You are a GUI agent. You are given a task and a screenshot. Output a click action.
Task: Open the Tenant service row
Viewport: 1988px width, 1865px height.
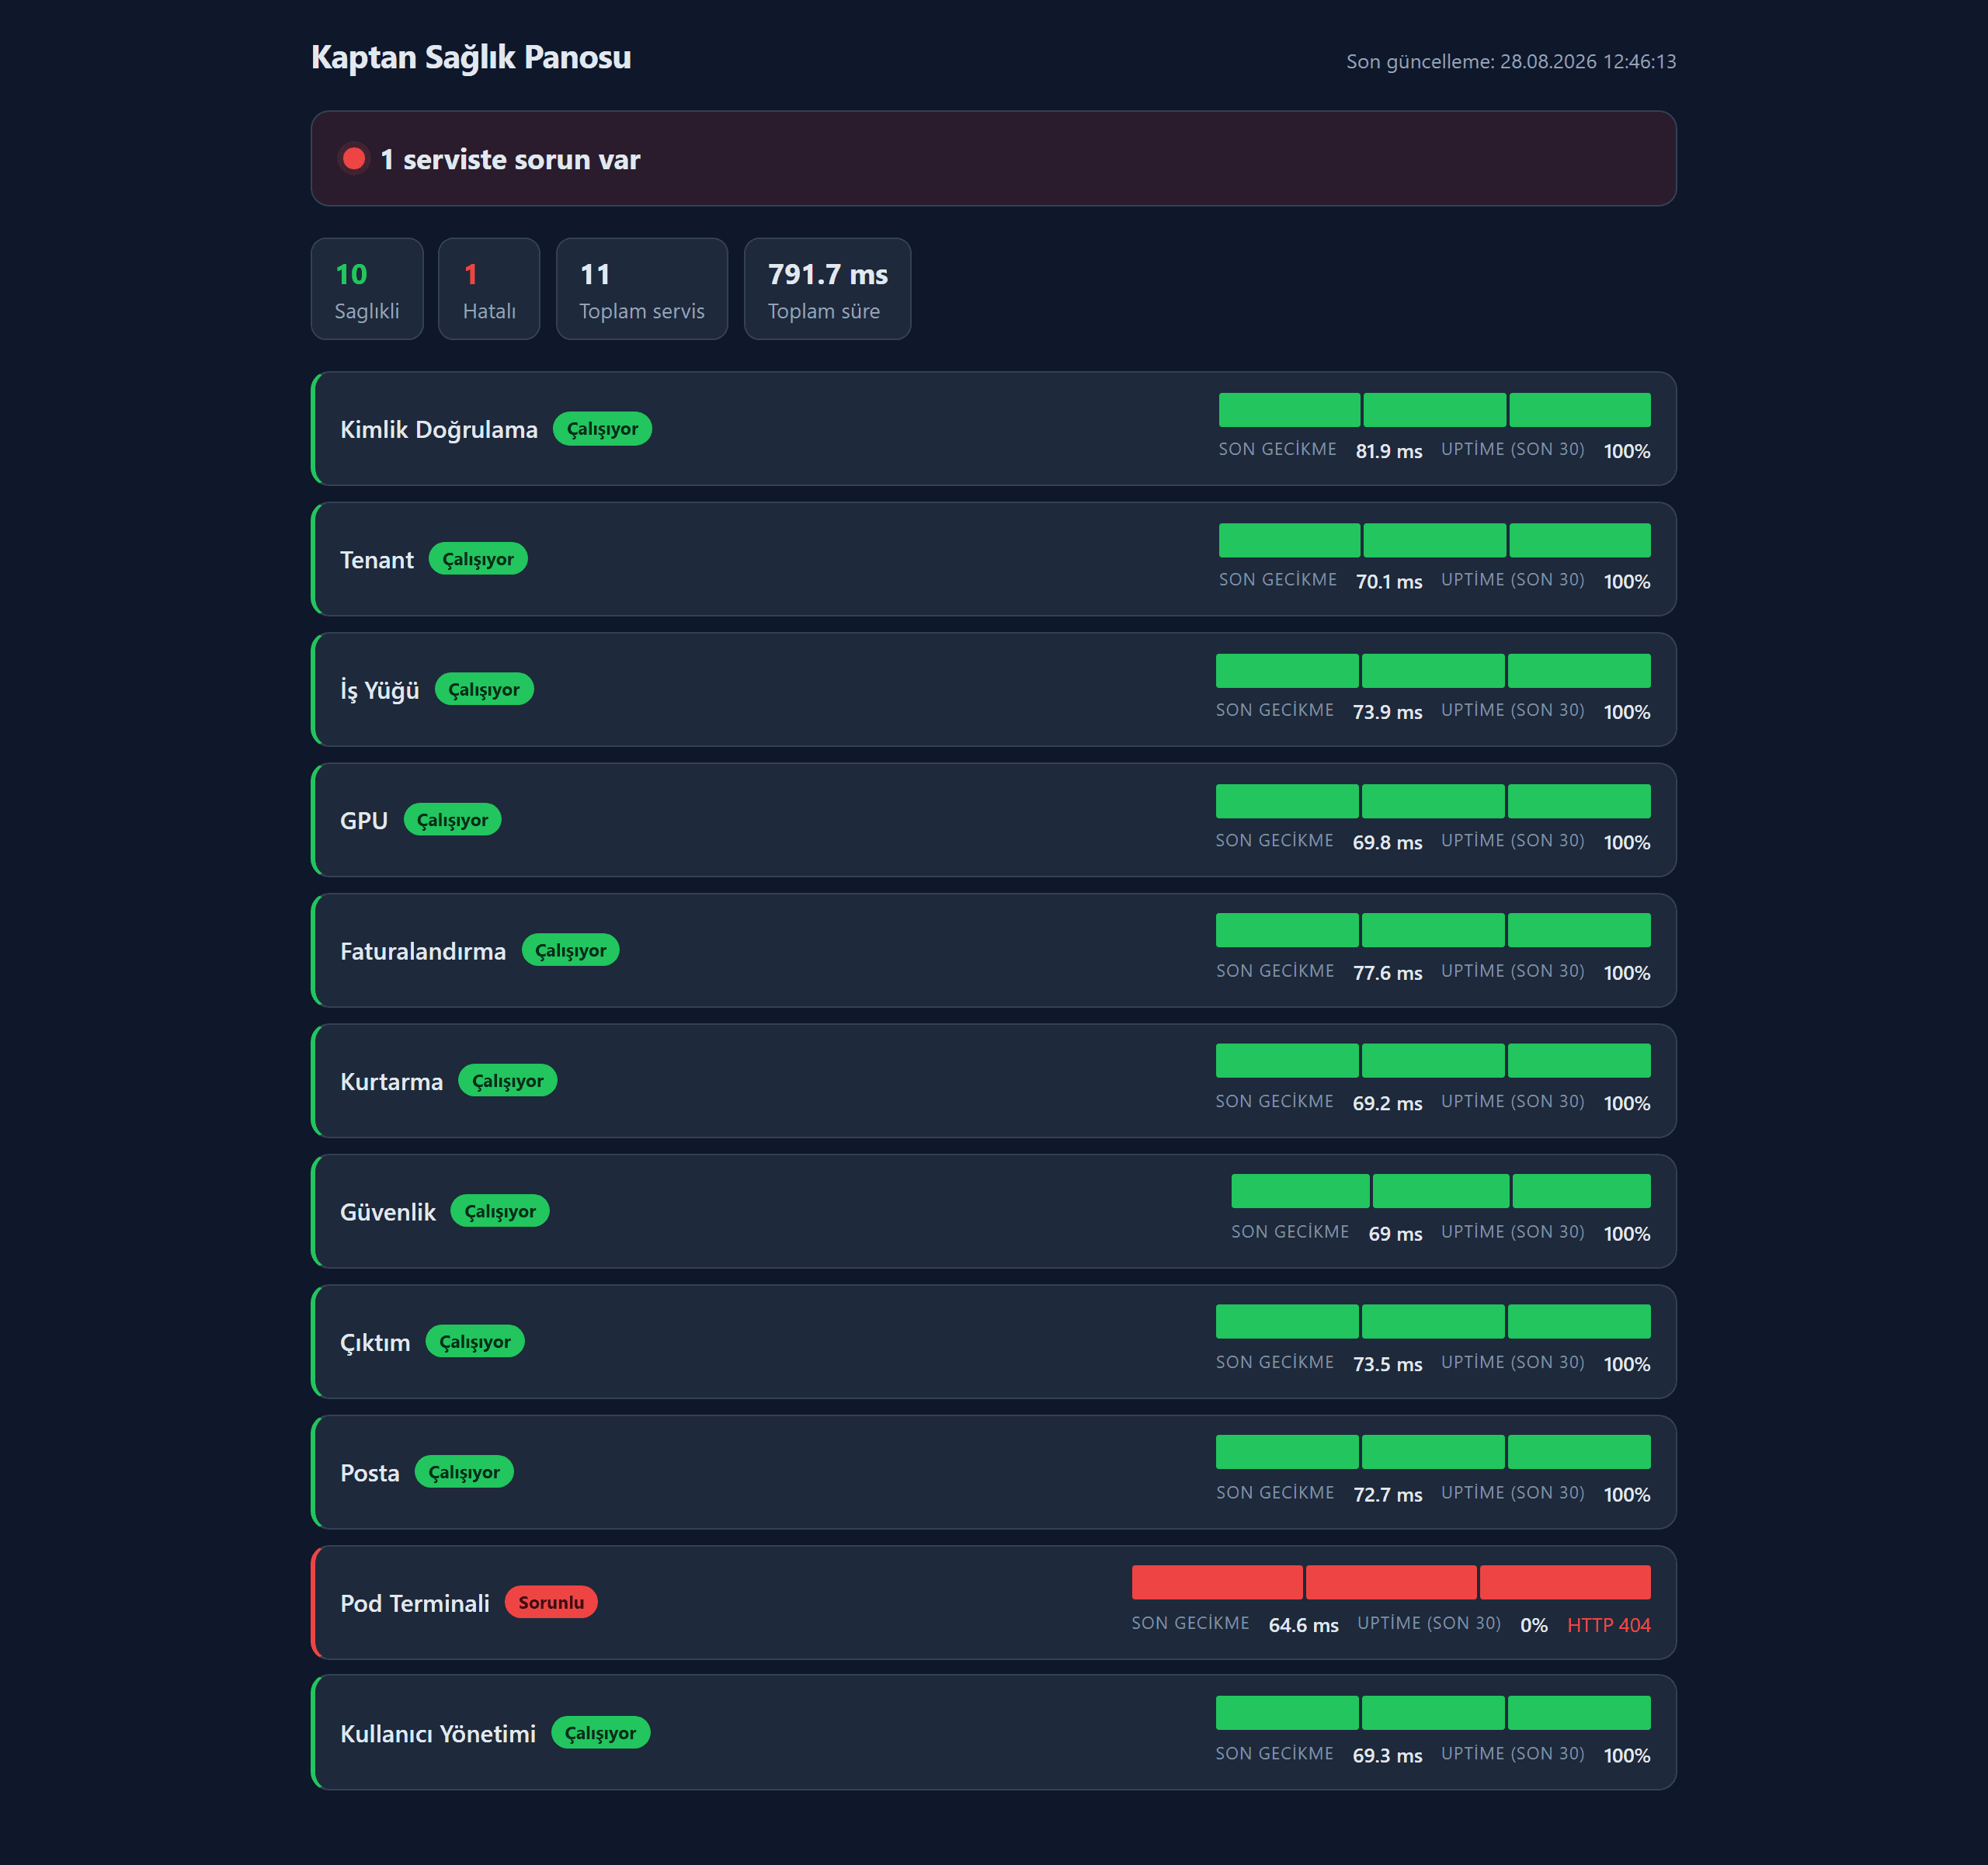pyautogui.click(x=993, y=559)
